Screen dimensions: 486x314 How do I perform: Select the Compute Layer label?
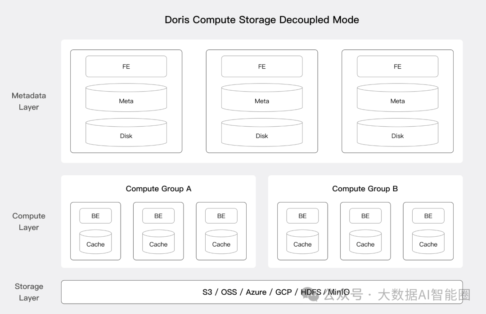pyautogui.click(x=29, y=221)
